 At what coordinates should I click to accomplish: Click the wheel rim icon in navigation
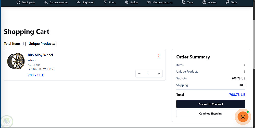click(204, 2)
